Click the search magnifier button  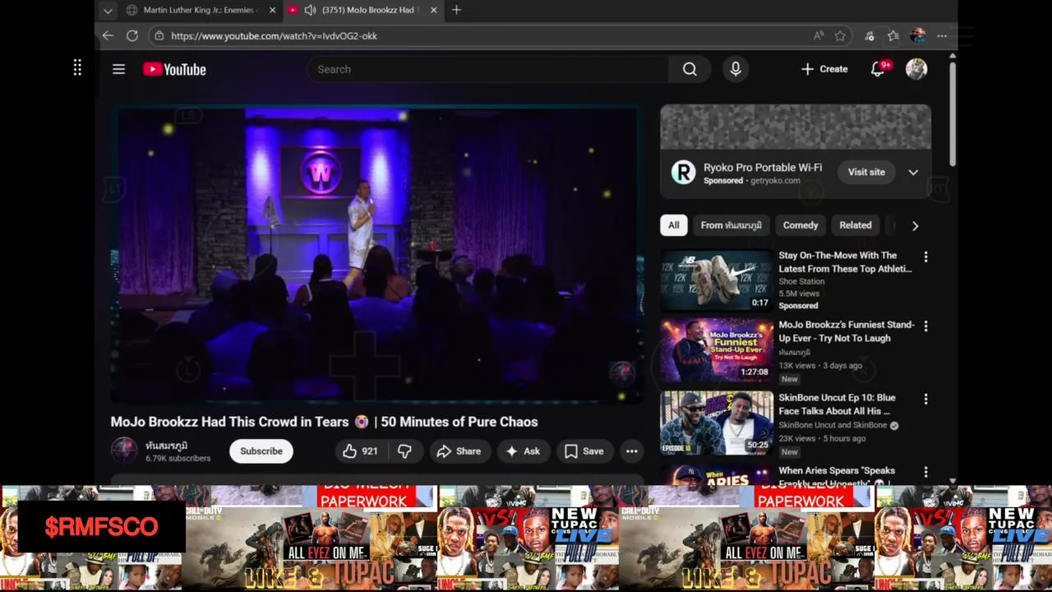click(x=690, y=70)
